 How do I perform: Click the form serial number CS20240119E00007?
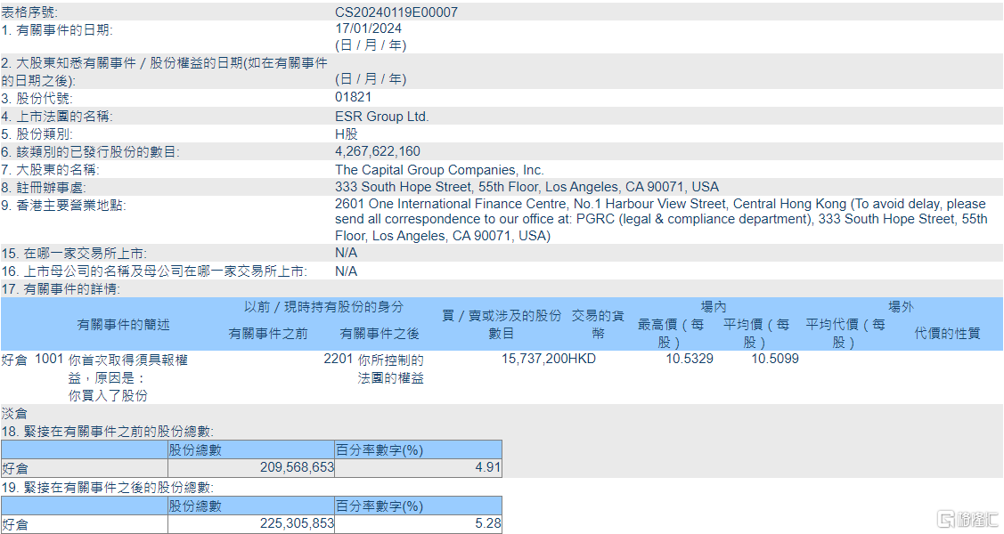[x=396, y=12]
